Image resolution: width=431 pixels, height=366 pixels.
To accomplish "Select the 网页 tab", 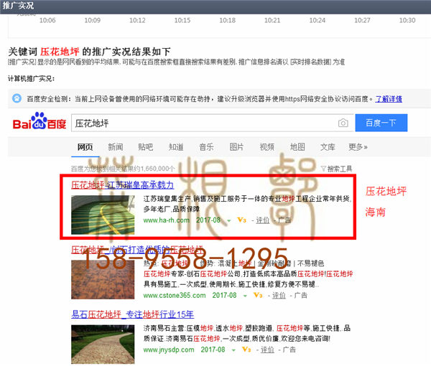I will click(x=85, y=147).
